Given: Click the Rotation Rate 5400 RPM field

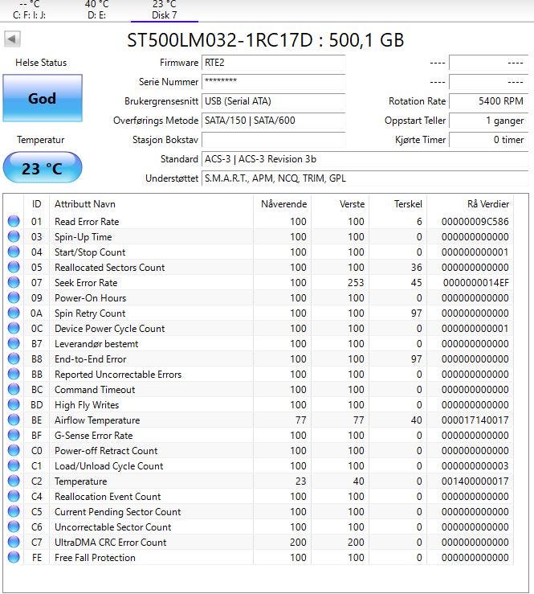Looking at the screenshot, I should tap(488, 101).
